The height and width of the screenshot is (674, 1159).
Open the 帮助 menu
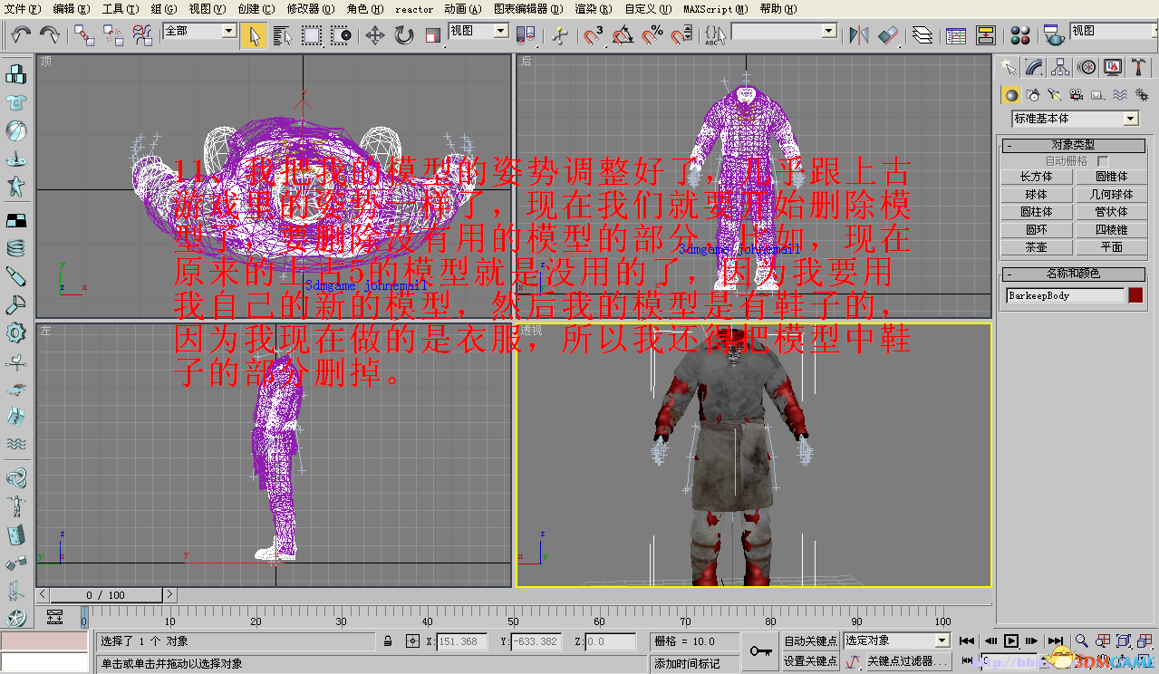(x=777, y=8)
